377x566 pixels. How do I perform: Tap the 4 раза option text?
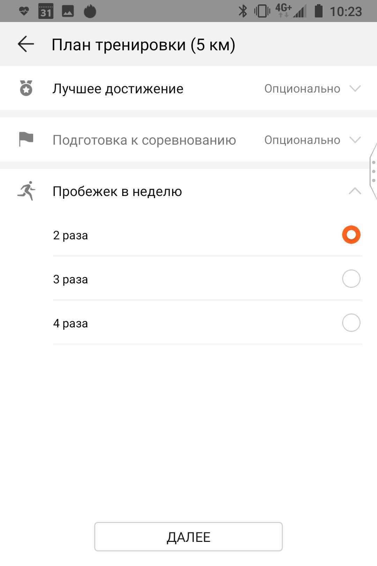coord(71,323)
